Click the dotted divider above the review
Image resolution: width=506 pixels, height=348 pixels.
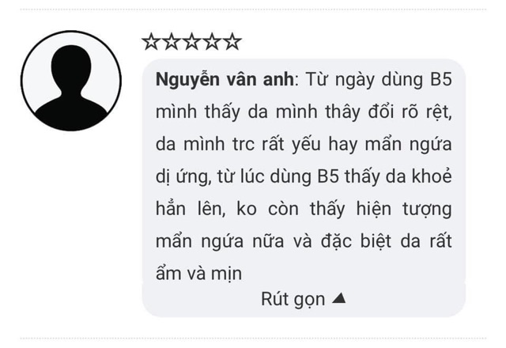(253, 9)
